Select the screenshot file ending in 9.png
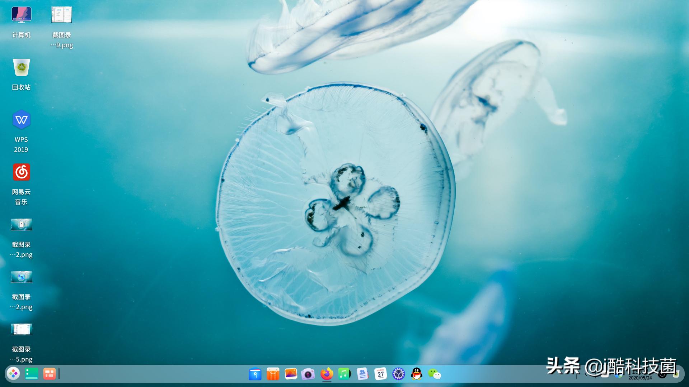 click(x=62, y=15)
